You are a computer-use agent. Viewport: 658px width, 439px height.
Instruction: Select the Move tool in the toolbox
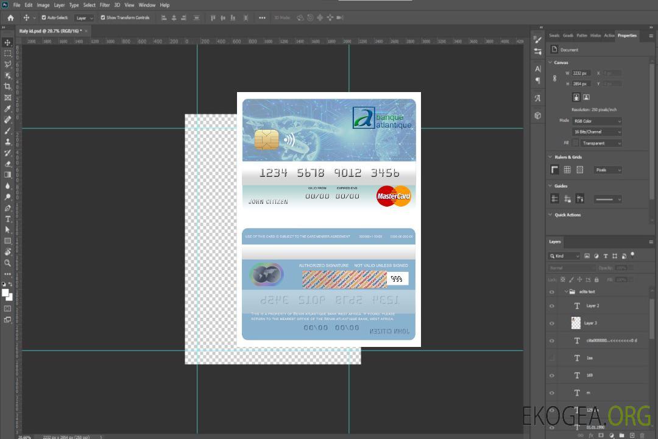7,43
